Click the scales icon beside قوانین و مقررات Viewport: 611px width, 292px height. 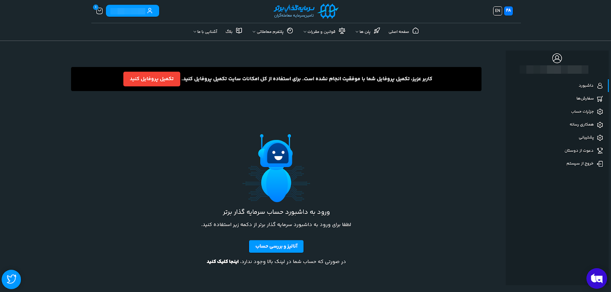coord(342,31)
